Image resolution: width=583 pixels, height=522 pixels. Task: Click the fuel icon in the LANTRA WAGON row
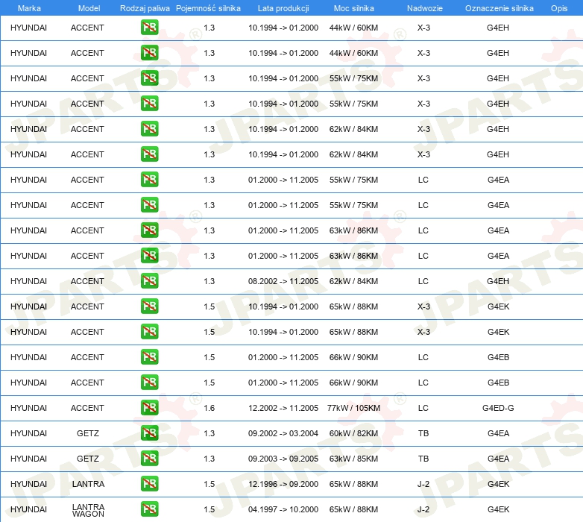point(149,509)
